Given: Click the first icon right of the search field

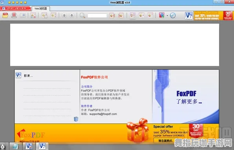Looking at the screenshot, I should 112,15.
